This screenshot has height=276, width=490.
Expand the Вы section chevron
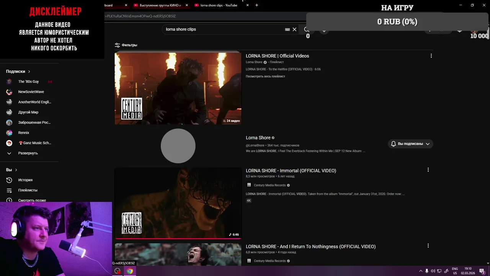tap(16, 170)
